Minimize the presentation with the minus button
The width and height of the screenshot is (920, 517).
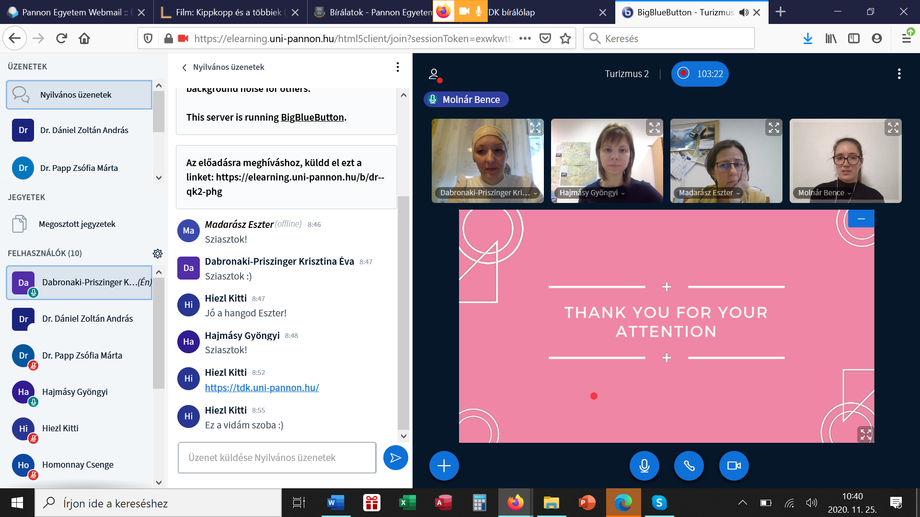click(x=861, y=219)
